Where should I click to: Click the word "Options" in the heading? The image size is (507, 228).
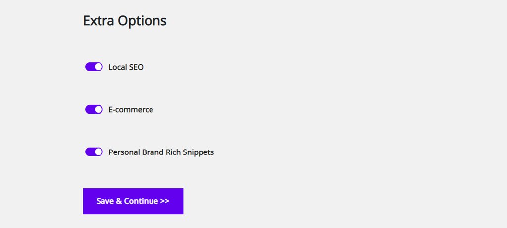pos(142,21)
